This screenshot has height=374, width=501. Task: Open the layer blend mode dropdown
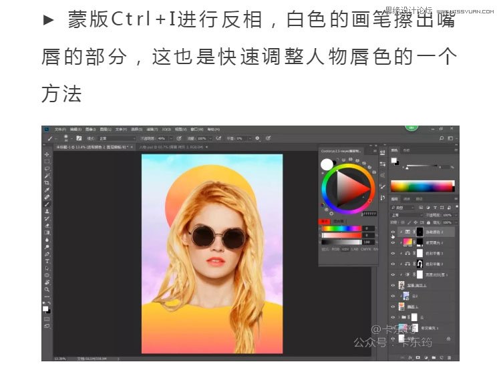[409, 215]
